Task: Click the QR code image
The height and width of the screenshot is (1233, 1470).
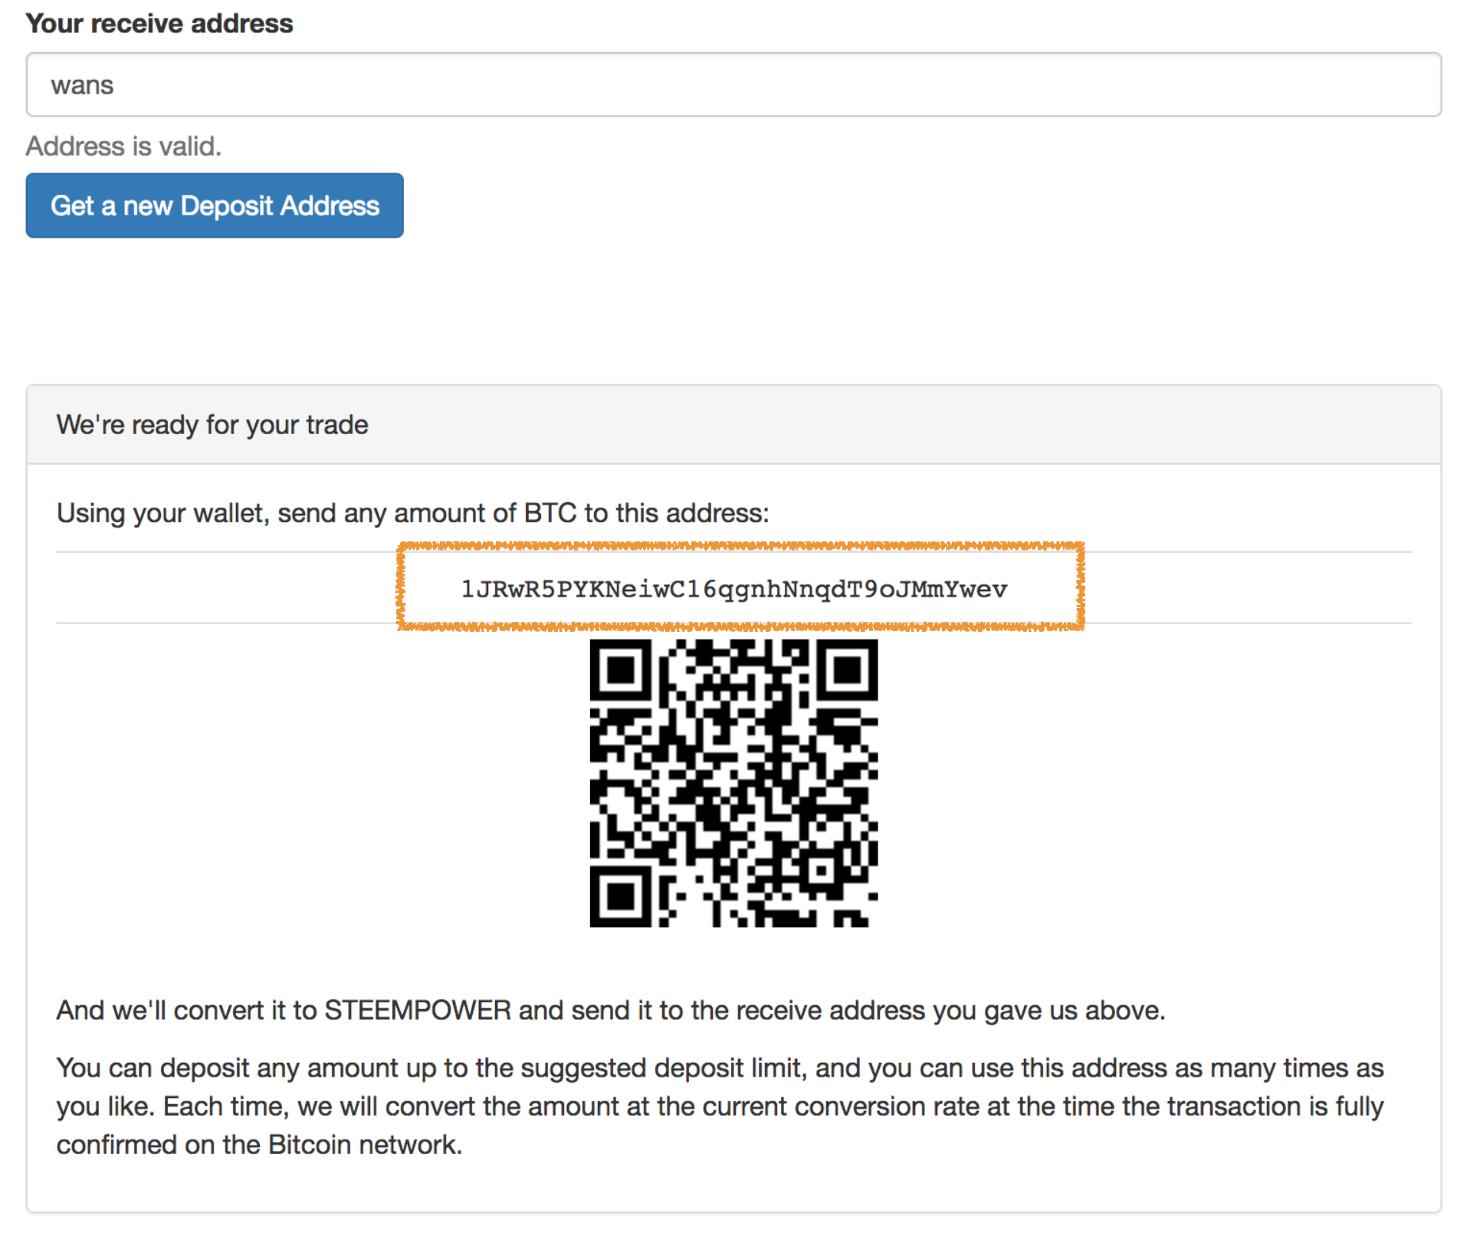Action: point(733,783)
